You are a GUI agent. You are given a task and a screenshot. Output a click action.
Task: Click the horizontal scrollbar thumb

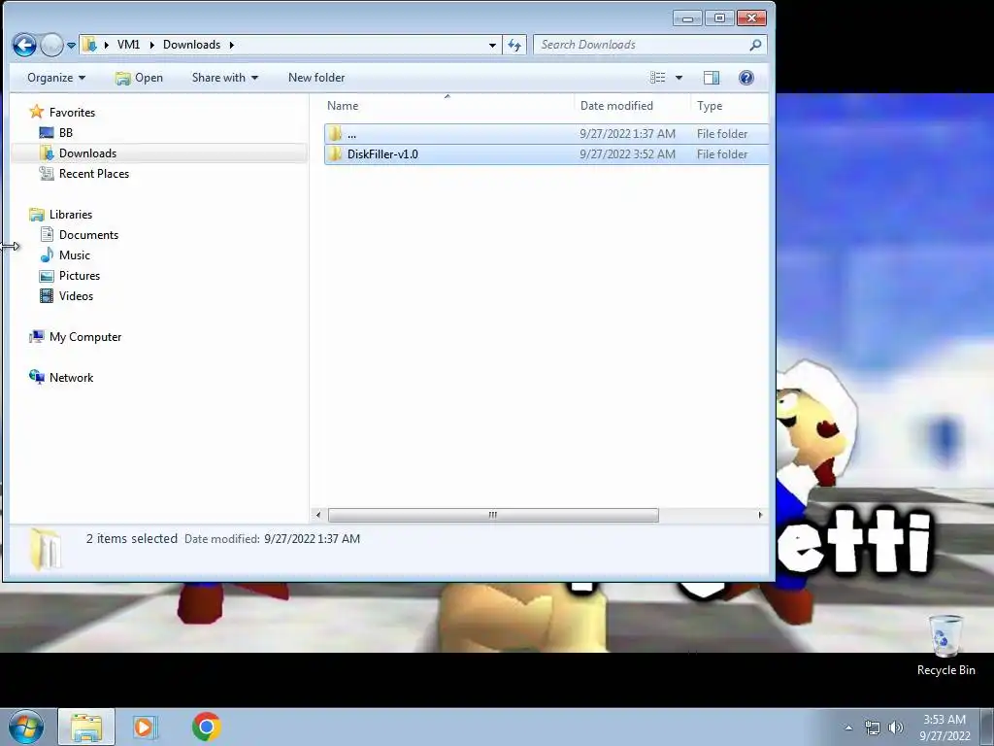(x=493, y=515)
